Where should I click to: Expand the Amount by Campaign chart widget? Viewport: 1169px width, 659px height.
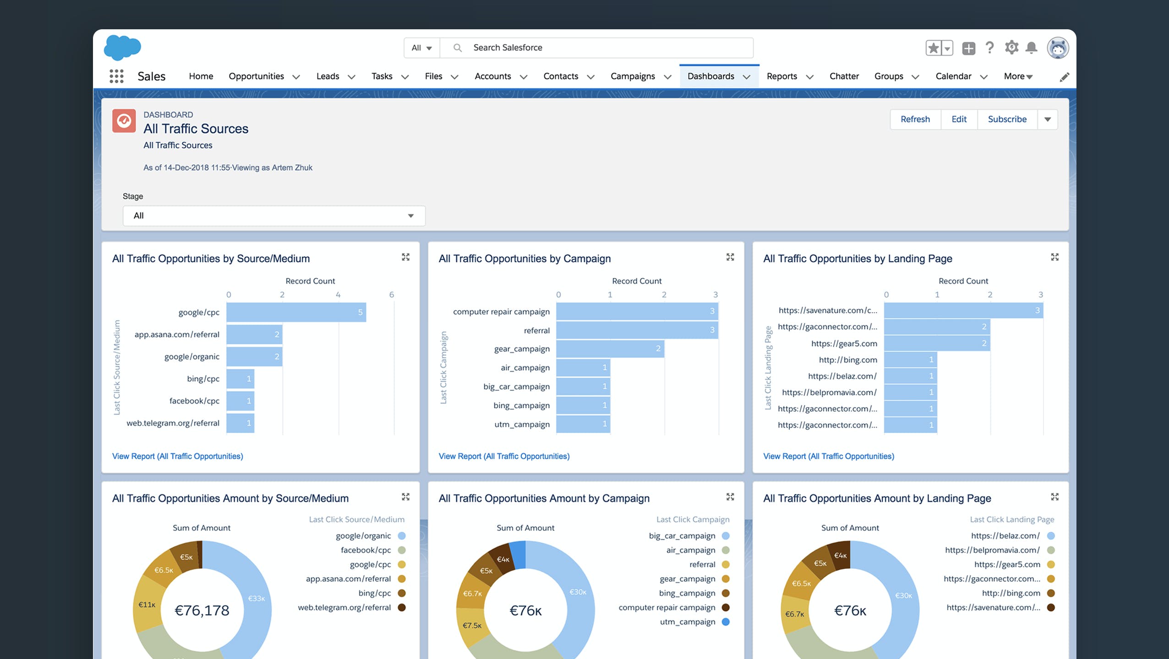click(730, 497)
